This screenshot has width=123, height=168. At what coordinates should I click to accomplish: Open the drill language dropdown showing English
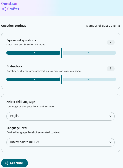click(61, 116)
